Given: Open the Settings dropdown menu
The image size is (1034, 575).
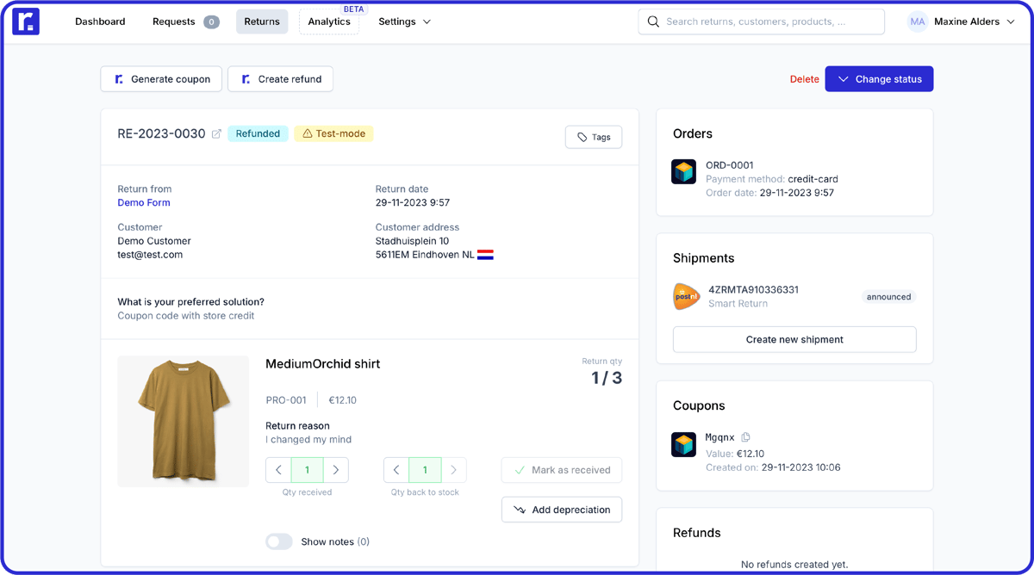Looking at the screenshot, I should (404, 22).
